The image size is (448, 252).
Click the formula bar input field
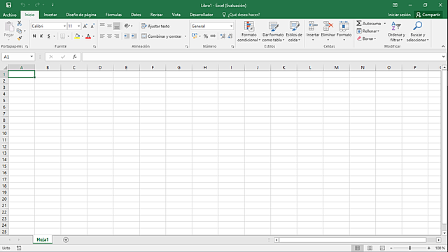pyautogui.click(x=262, y=57)
